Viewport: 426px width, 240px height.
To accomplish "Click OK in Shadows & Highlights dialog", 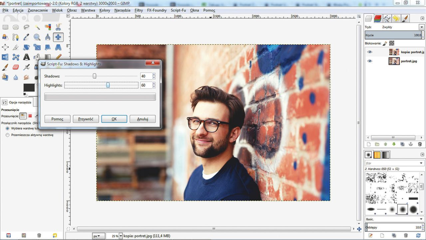I will click(x=114, y=119).
